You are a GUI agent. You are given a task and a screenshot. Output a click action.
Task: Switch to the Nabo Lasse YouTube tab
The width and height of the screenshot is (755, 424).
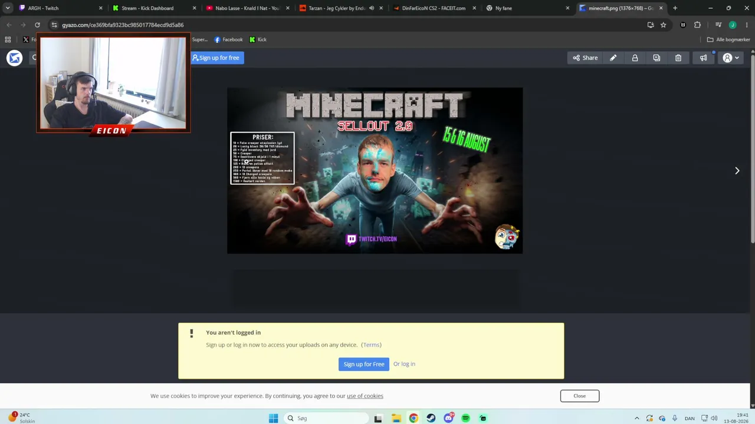247,8
